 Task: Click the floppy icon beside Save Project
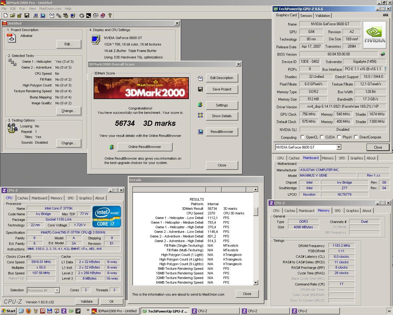200,89
